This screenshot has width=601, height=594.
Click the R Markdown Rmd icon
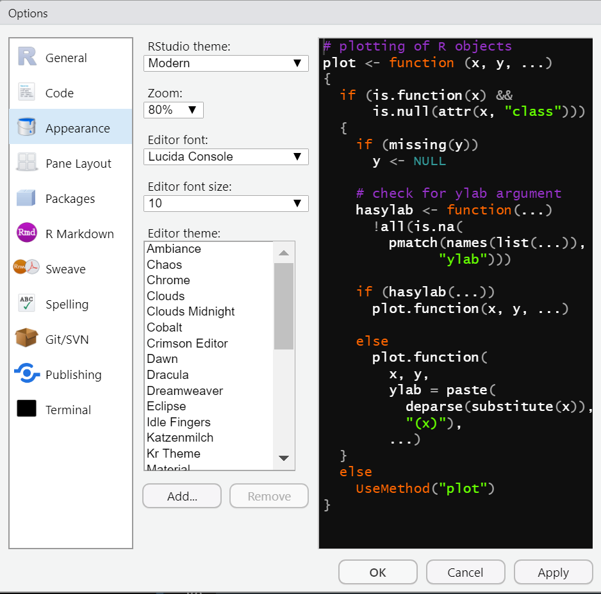coord(26,232)
